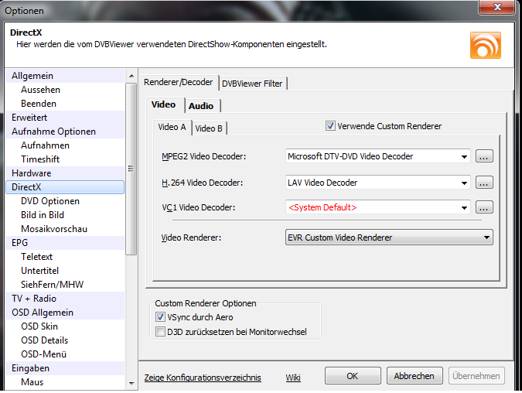Select the Video B tab
522x393 pixels.
click(209, 128)
